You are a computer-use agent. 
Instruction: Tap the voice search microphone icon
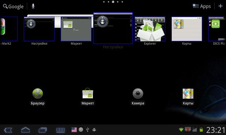pyautogui.click(x=33, y=6)
